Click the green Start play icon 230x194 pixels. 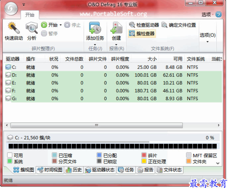(x=44, y=25)
